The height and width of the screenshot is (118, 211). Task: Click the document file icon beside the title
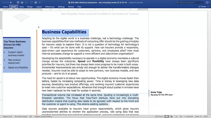[69, 3]
